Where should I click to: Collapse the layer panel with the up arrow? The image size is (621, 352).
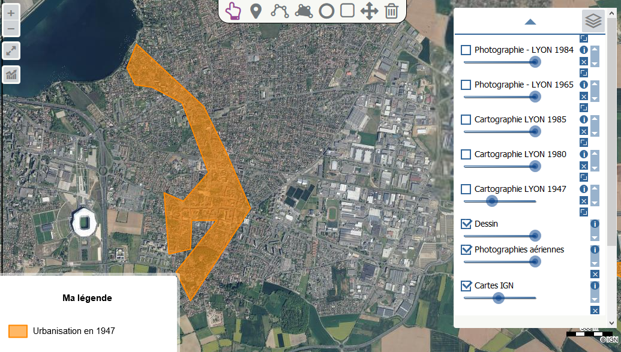pyautogui.click(x=530, y=22)
